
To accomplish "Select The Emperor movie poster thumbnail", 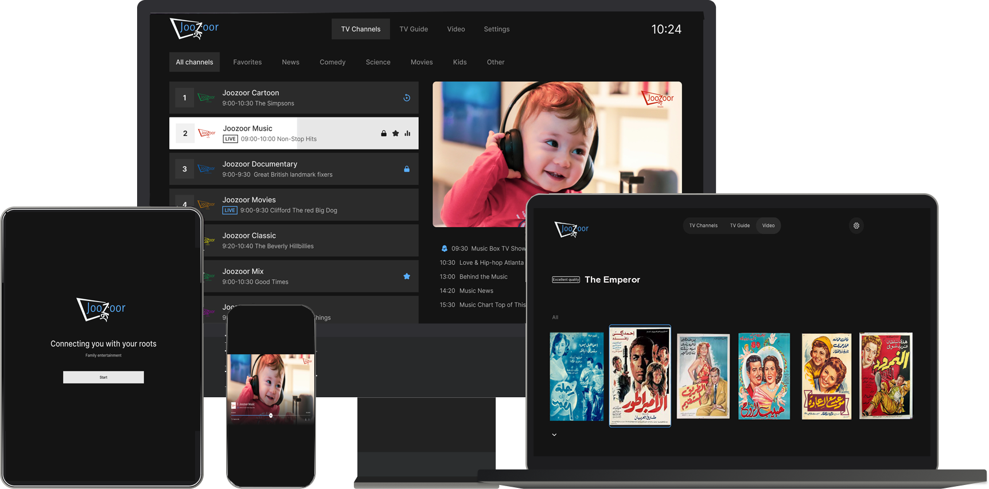I will pyautogui.click(x=640, y=376).
